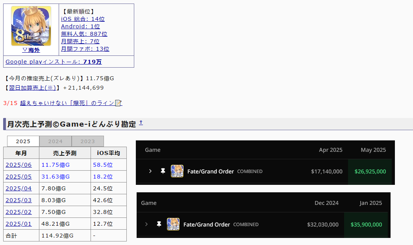Screen dimensions: 413x245
Task: Open the Android: 1位 ranking link
Action: coord(80,26)
